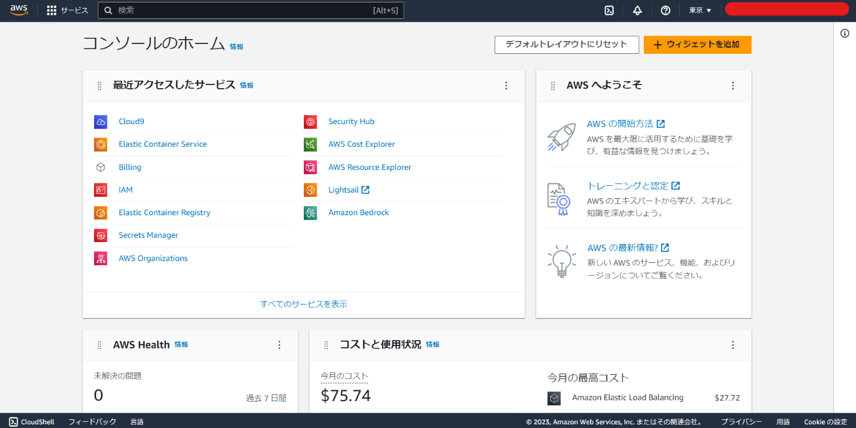Click the 情報 link beside 最近アクセスしたサービス

pyautogui.click(x=246, y=86)
